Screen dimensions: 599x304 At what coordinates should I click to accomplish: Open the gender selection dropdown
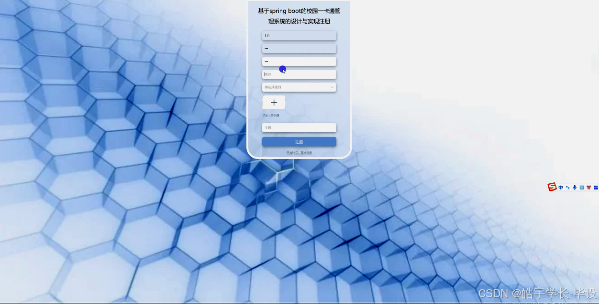pyautogui.click(x=299, y=87)
